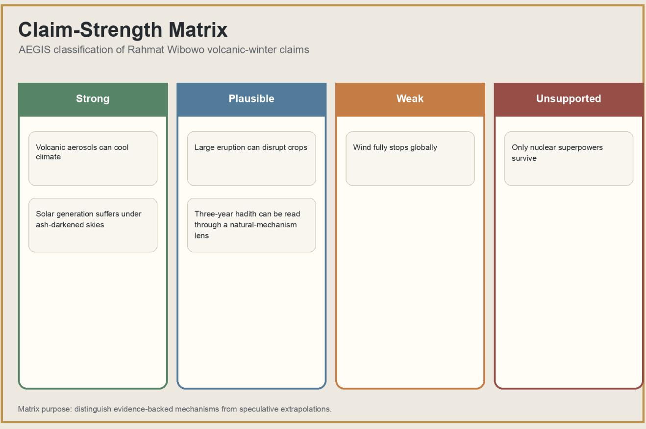The image size is (646, 429).
Task: Click the AEGIS classification subtitle
Action: [x=164, y=50]
